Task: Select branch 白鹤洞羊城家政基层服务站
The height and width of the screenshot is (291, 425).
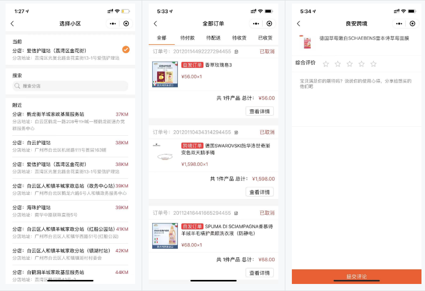Action: click(x=70, y=275)
